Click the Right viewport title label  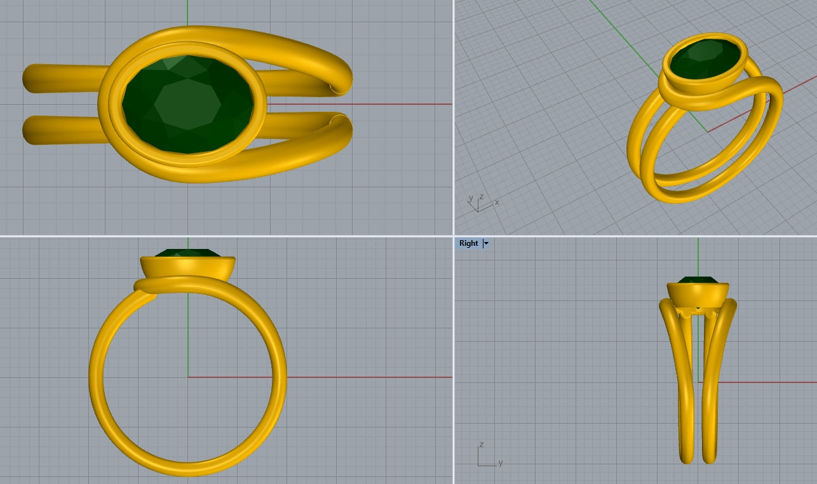[x=468, y=243]
